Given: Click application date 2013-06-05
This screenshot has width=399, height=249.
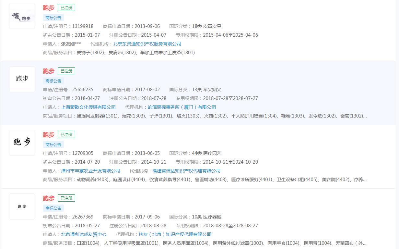Looking at the screenshot, I should point(147,153).
